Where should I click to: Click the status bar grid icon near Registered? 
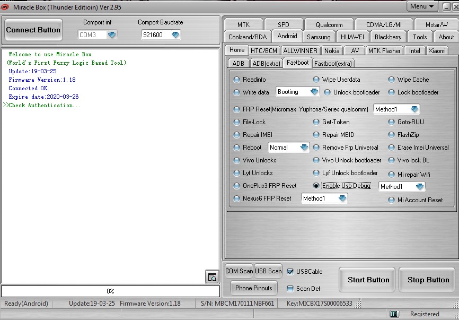(394, 314)
